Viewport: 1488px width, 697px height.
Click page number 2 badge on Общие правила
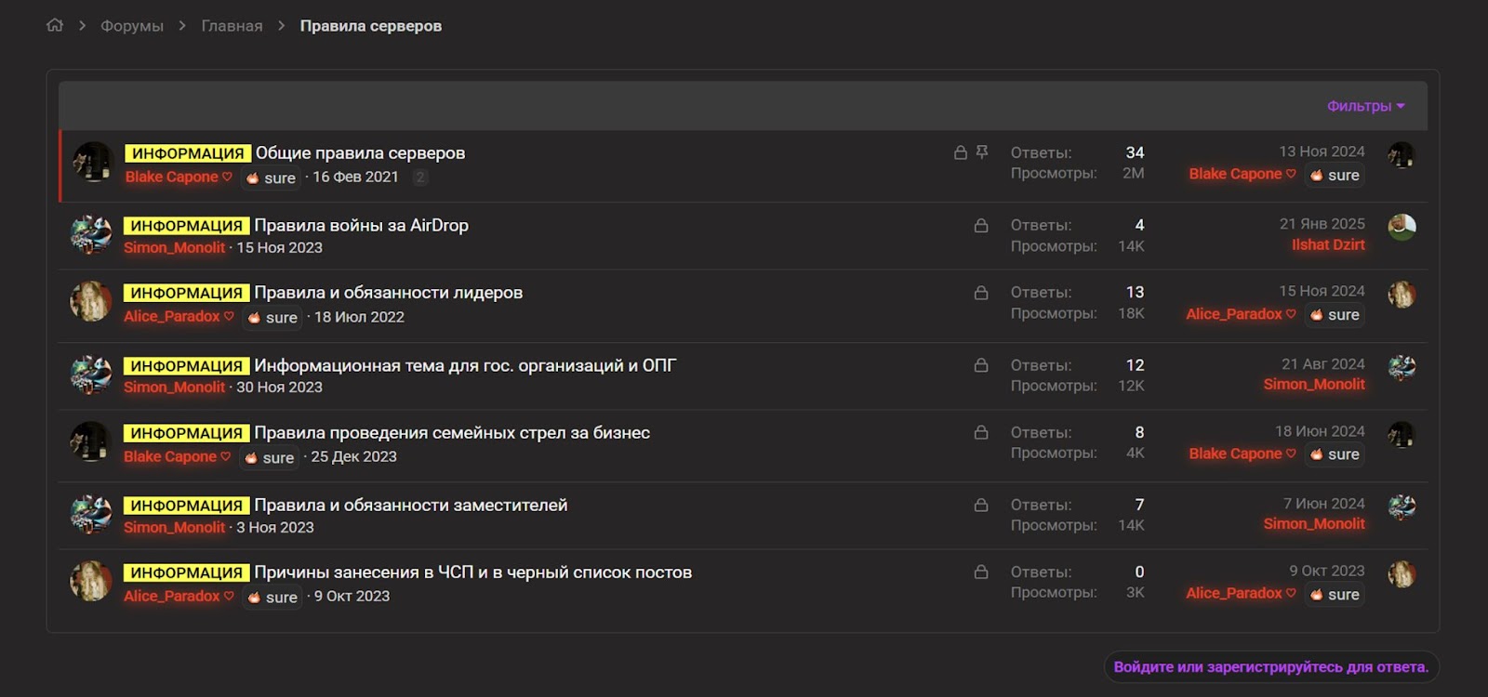point(420,177)
